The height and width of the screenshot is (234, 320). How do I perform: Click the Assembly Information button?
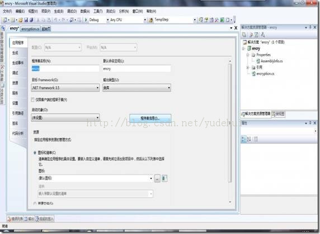(150, 118)
